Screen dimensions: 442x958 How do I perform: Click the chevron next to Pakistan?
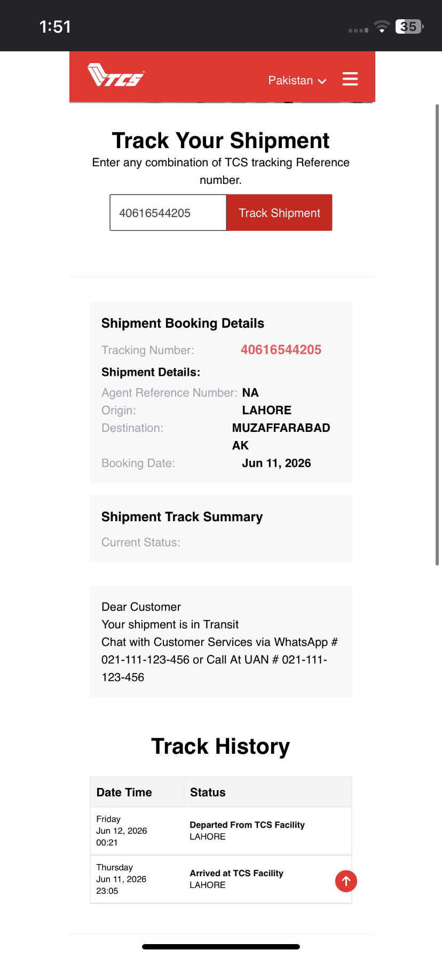(x=322, y=81)
